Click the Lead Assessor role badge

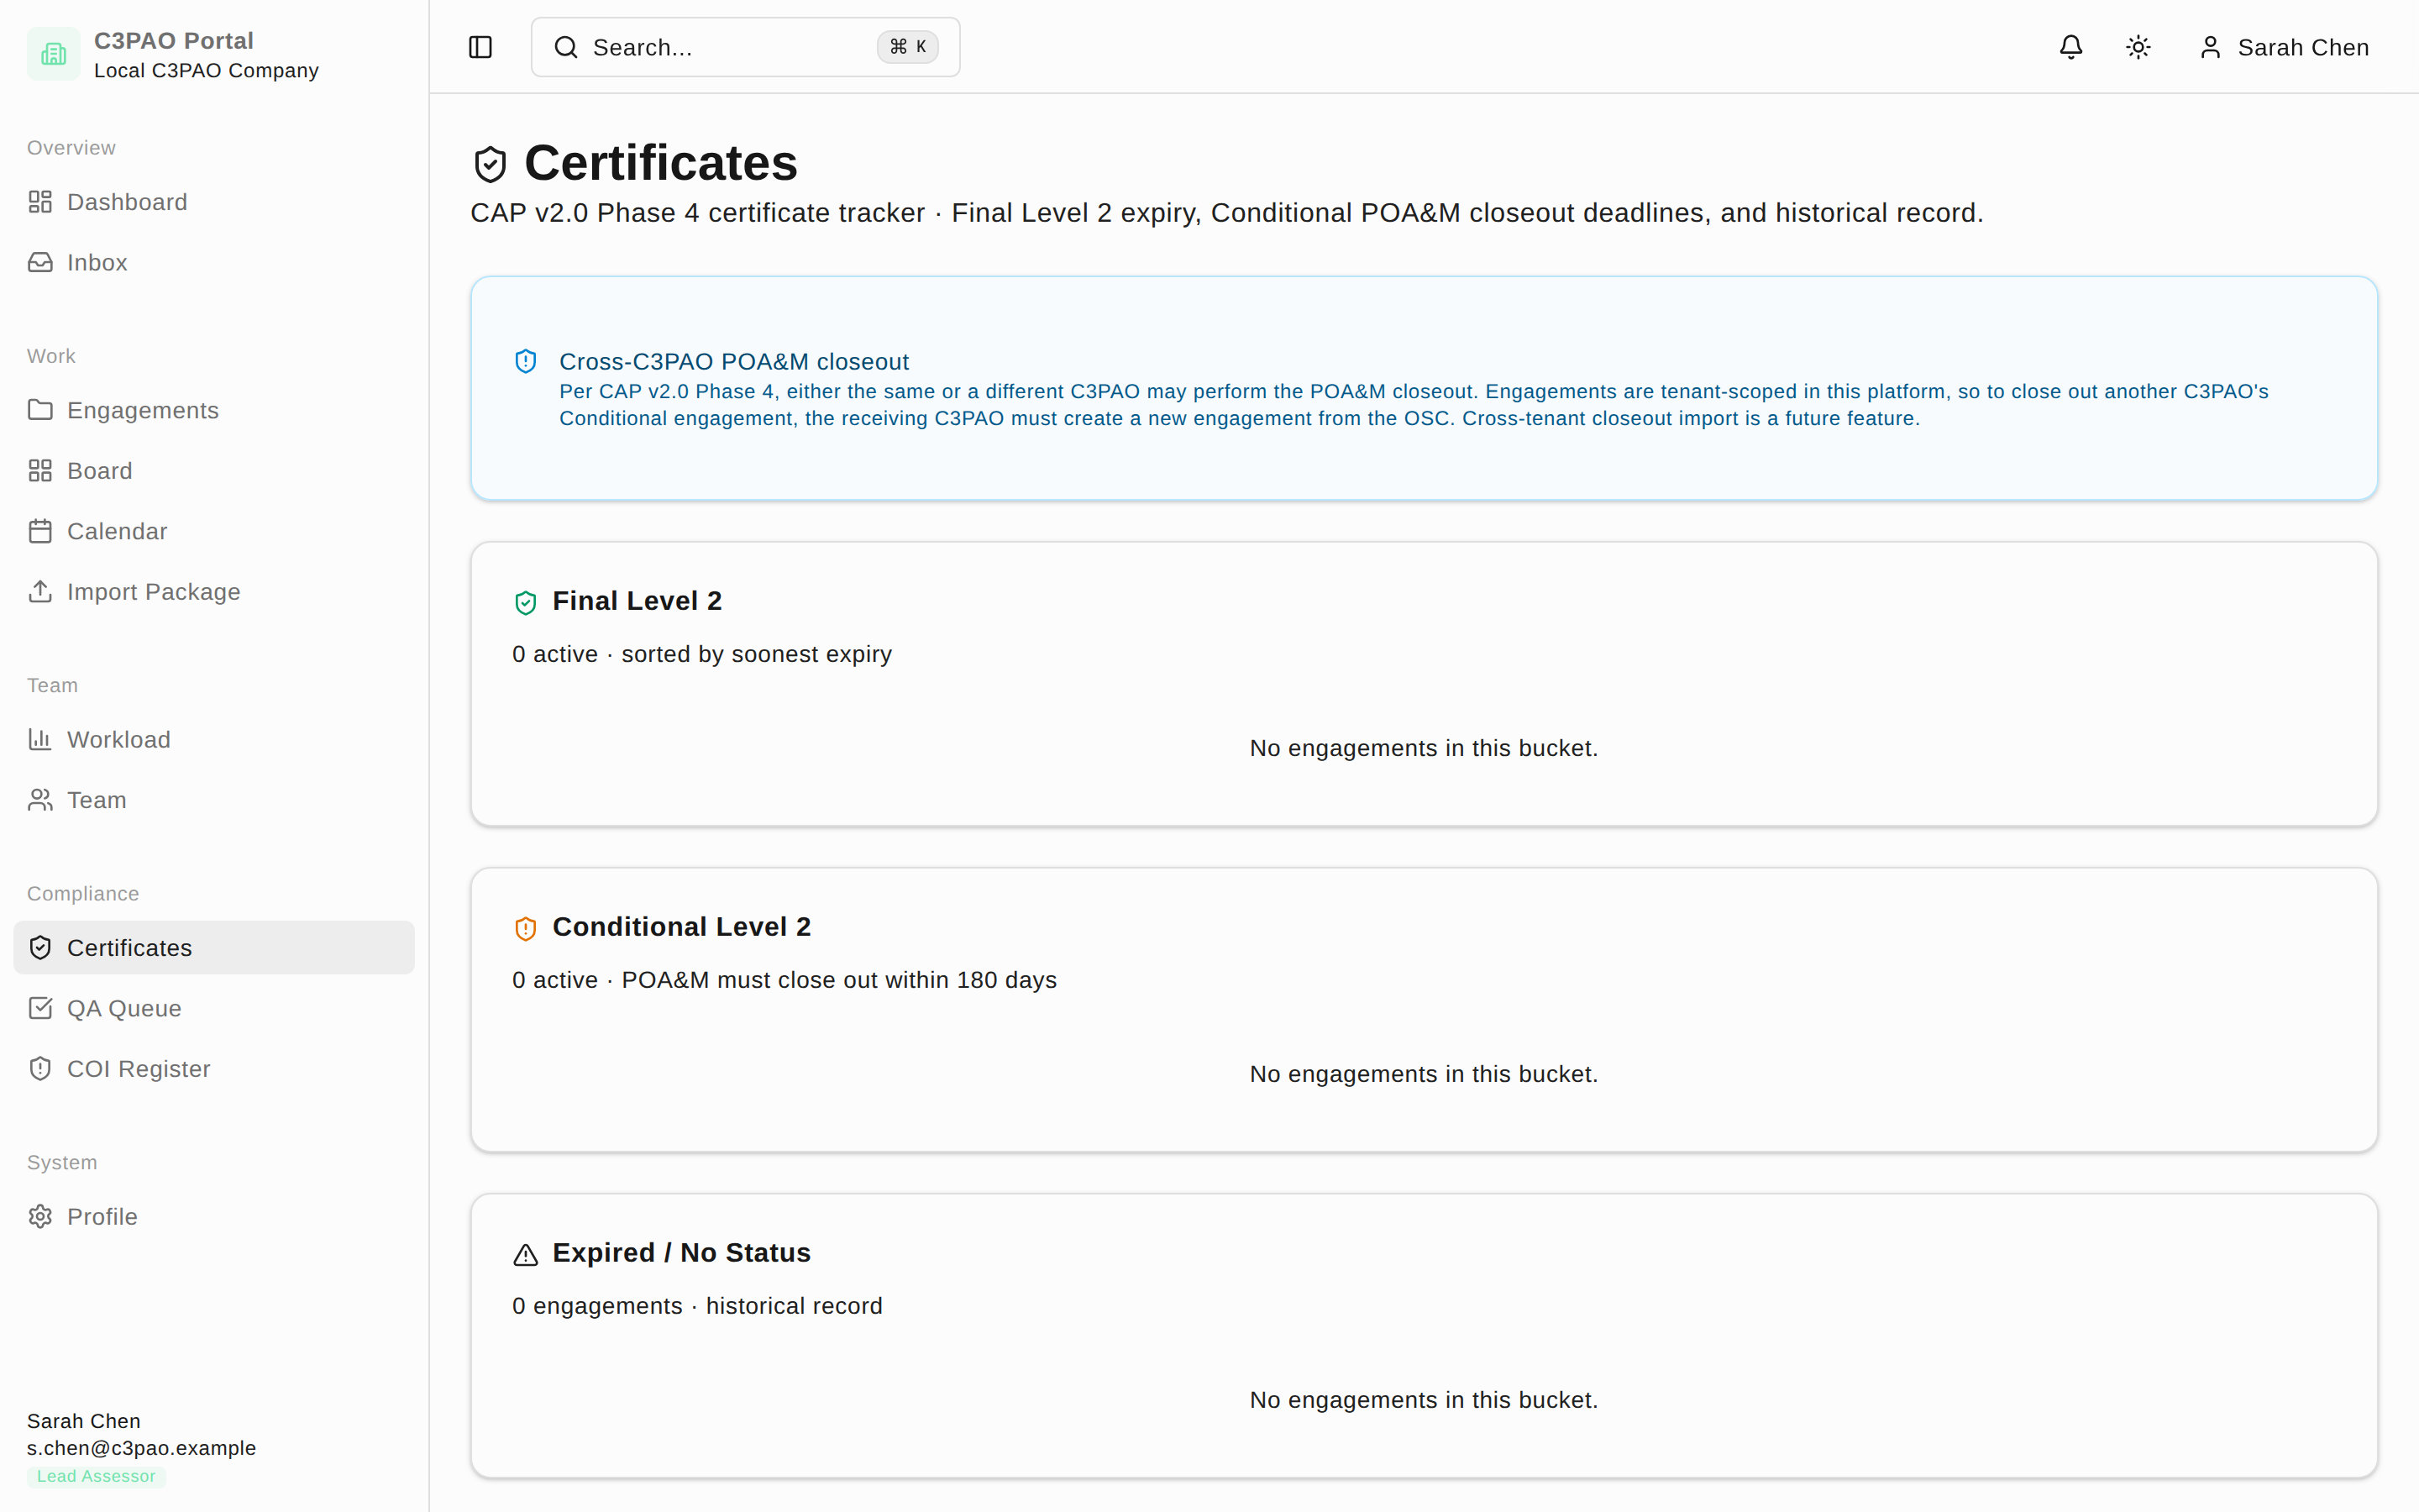tap(96, 1476)
